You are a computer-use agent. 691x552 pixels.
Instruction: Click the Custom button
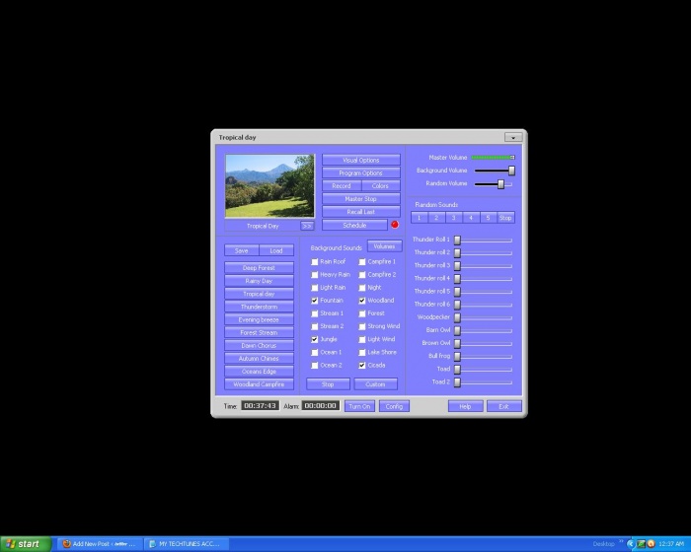[x=375, y=383]
